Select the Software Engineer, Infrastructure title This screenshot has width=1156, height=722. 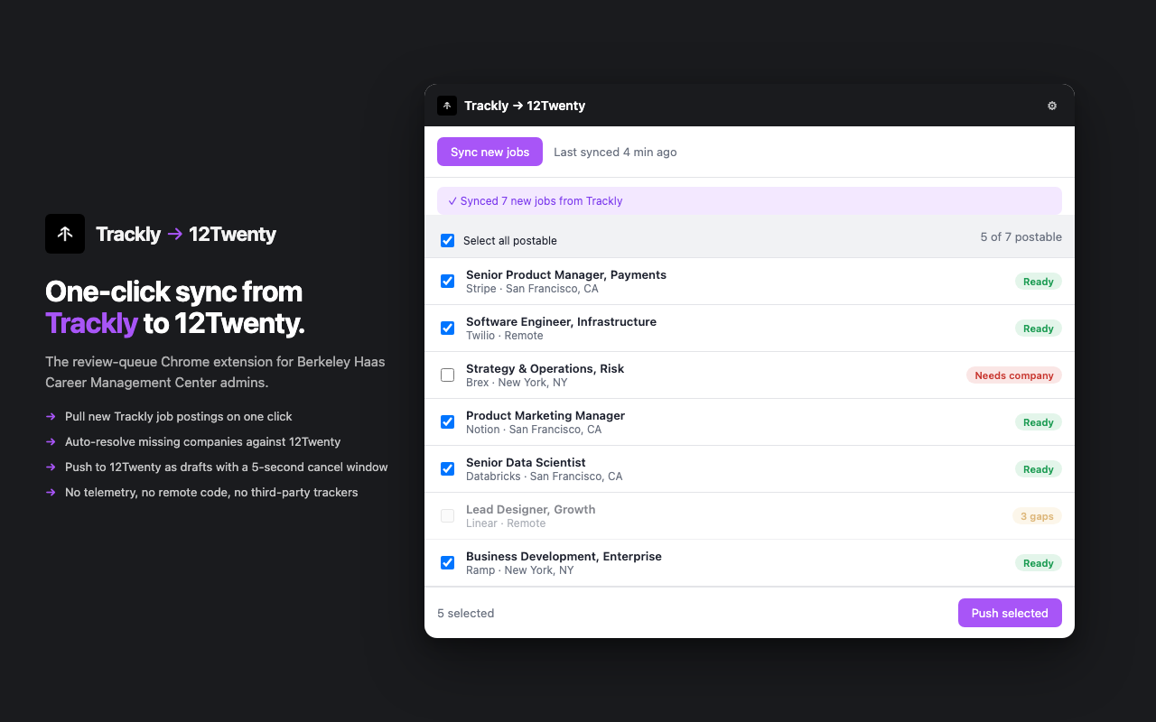(561, 321)
